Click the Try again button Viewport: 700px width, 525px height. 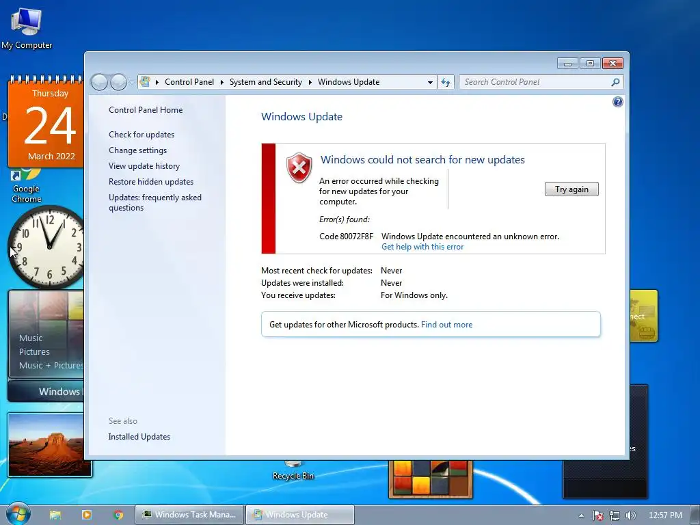click(x=571, y=189)
